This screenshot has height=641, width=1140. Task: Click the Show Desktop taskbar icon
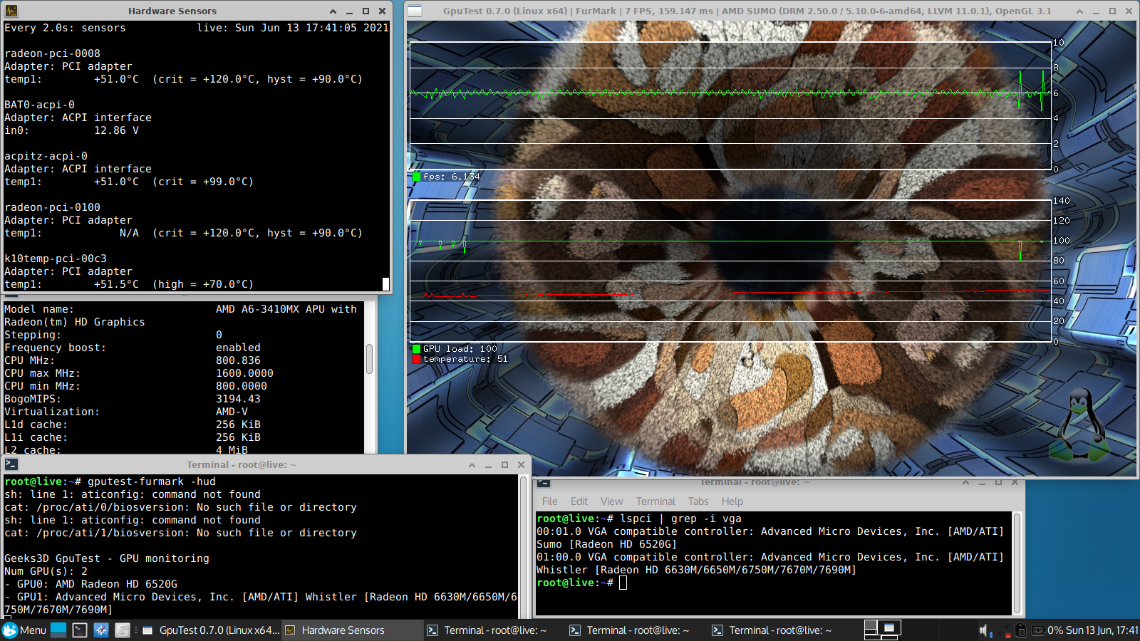click(x=58, y=630)
